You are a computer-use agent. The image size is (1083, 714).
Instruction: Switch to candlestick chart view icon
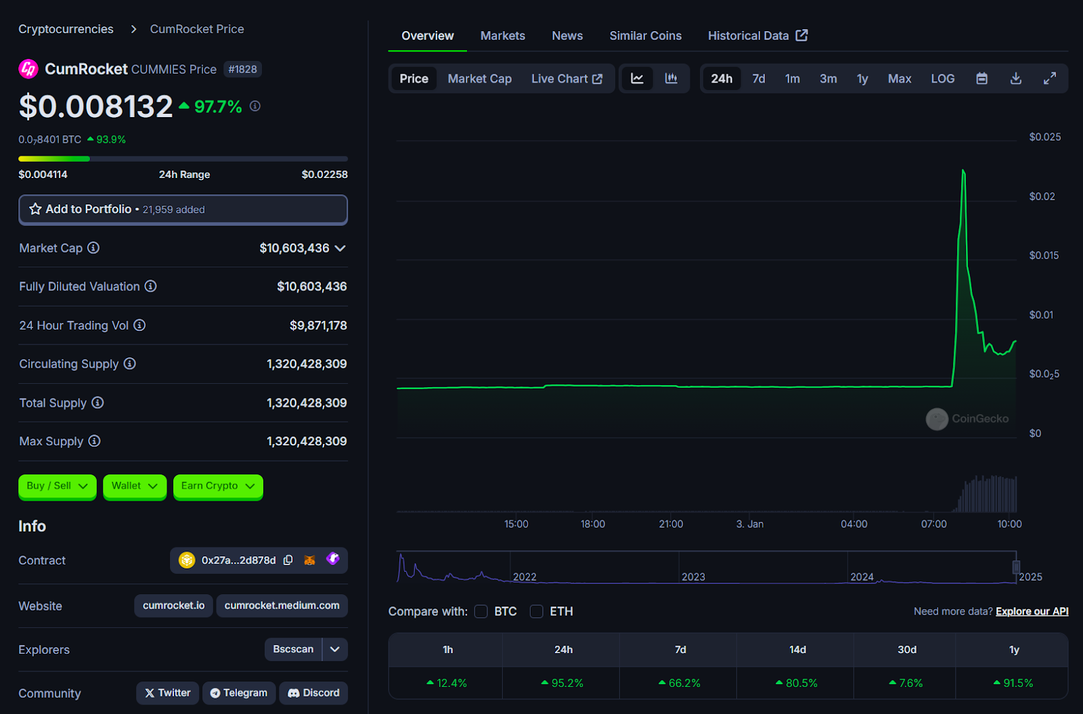coord(671,79)
